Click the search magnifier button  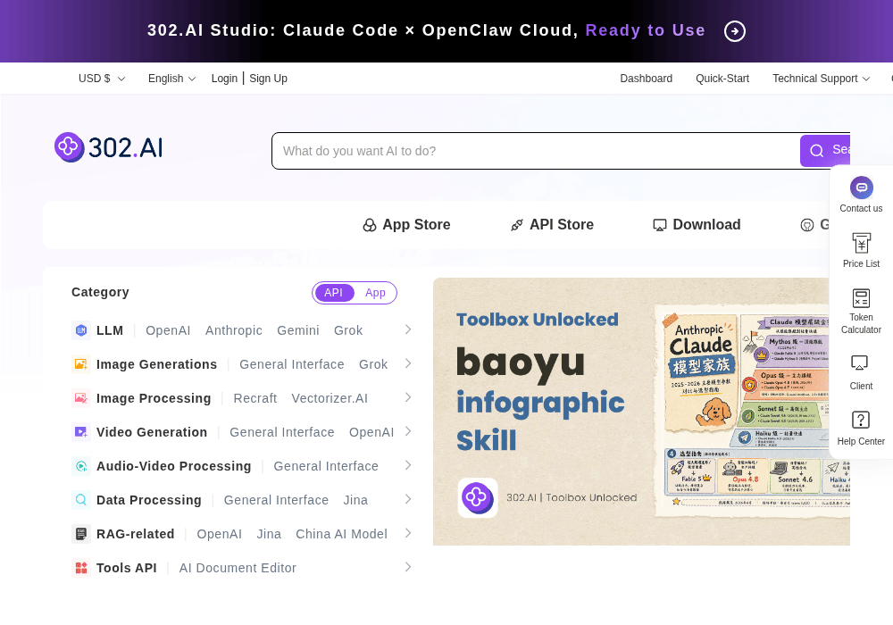click(825, 151)
